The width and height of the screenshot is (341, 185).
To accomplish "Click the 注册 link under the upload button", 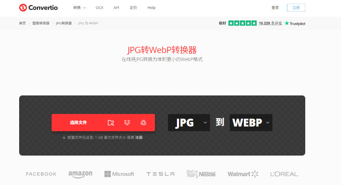I will 139,137.
